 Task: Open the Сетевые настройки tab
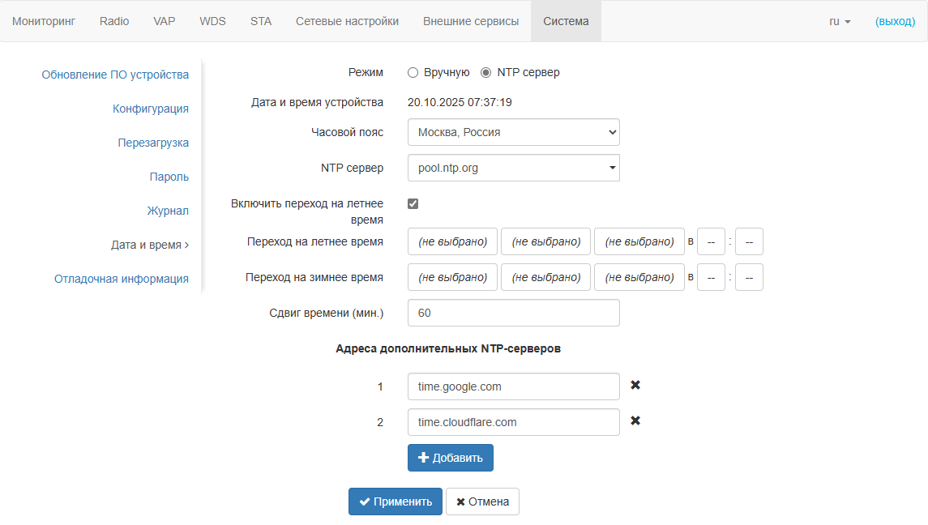point(347,21)
